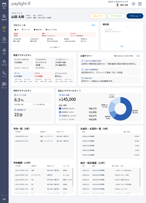Open the PCR external link icon
This screenshot has height=203, width=146.
[x=15, y=73]
